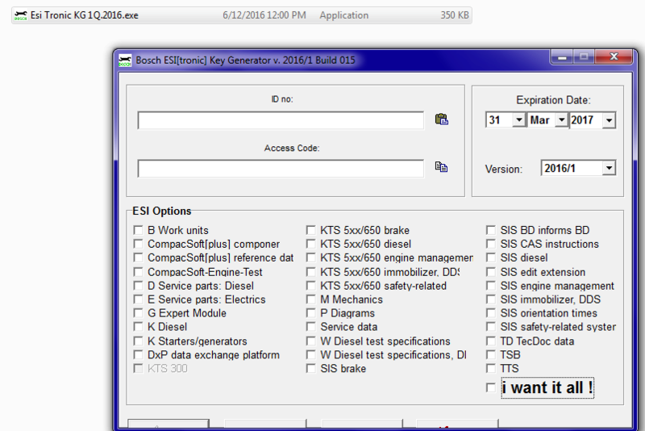Select the Esi Tronic KG 1Q.2016.exe file

[241, 15]
